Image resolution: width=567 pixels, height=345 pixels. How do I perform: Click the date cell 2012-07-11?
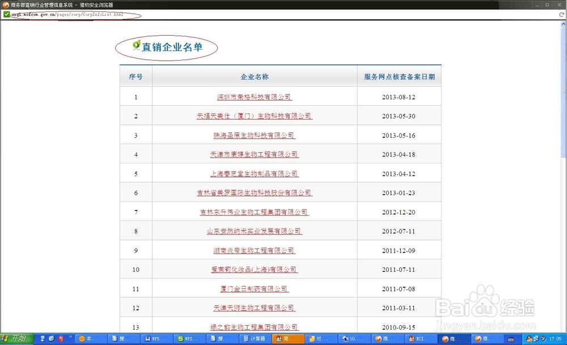point(399,232)
